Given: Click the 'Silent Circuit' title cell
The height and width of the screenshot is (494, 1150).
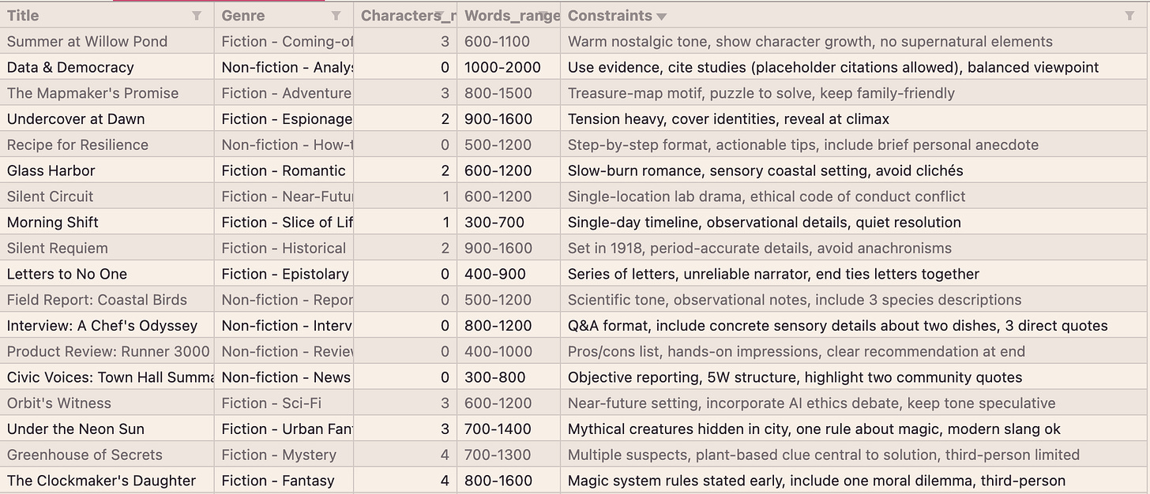Looking at the screenshot, I should [107, 196].
